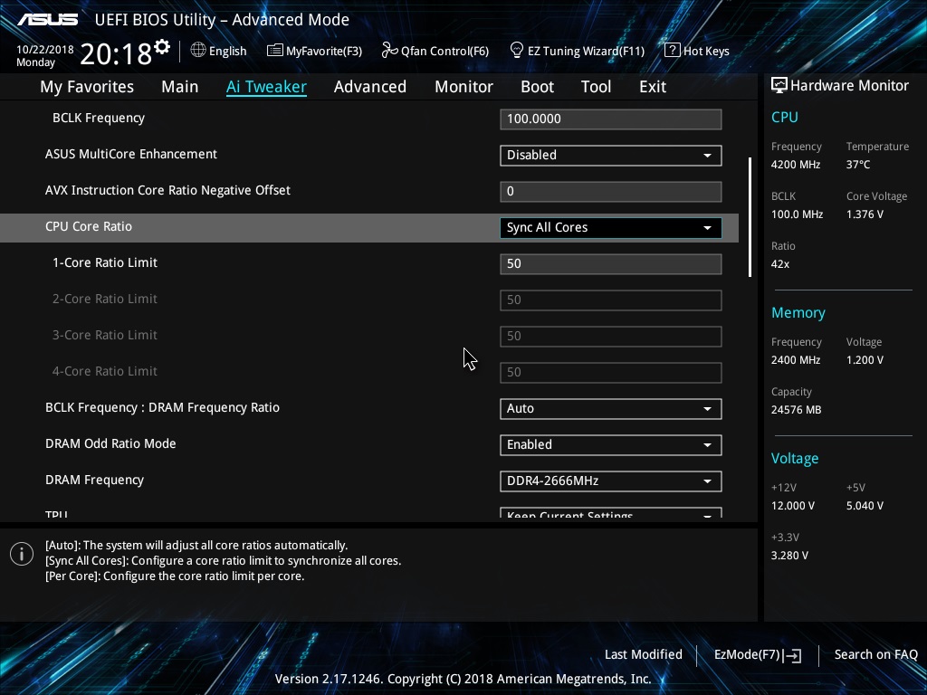Start EZ Tuning Wizard lightbulb icon
The height and width of the screenshot is (695, 927).
pyautogui.click(x=516, y=51)
